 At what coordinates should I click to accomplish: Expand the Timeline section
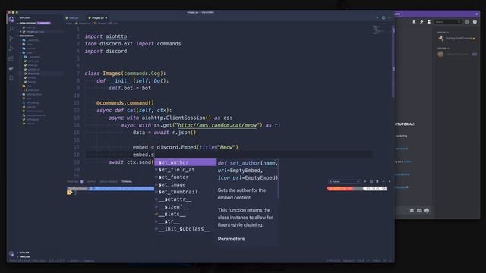click(24, 256)
